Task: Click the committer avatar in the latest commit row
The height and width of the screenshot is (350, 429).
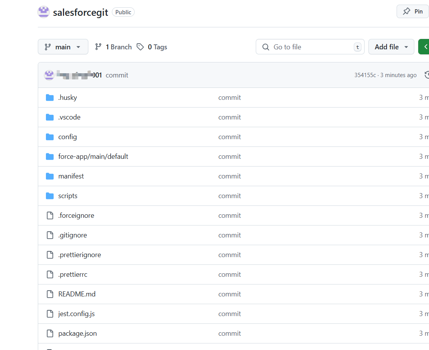Action: click(49, 75)
